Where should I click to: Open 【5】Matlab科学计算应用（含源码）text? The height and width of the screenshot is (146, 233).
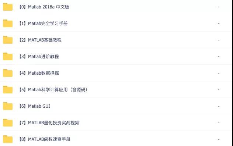[x=53, y=90]
